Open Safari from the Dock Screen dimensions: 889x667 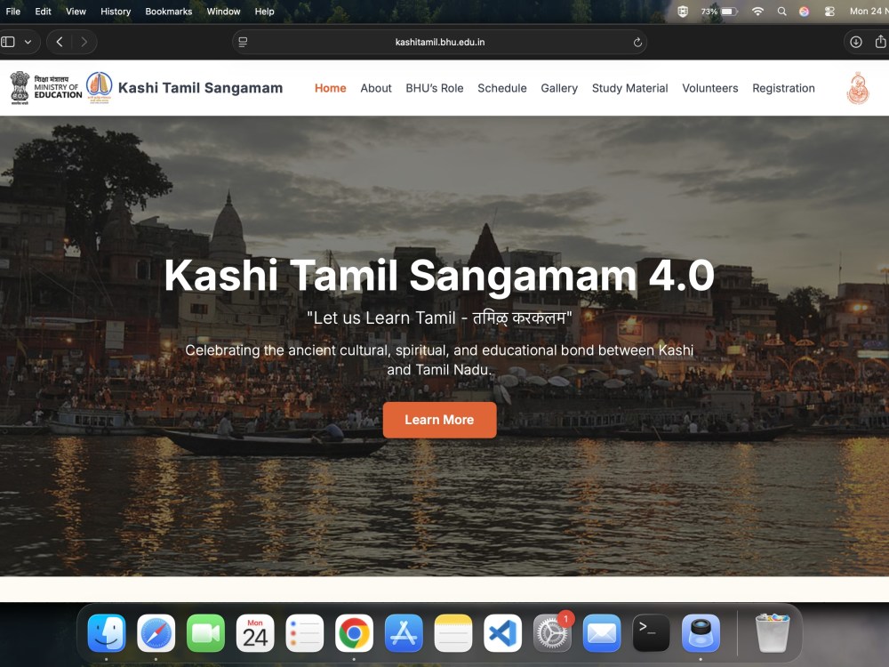(156, 633)
